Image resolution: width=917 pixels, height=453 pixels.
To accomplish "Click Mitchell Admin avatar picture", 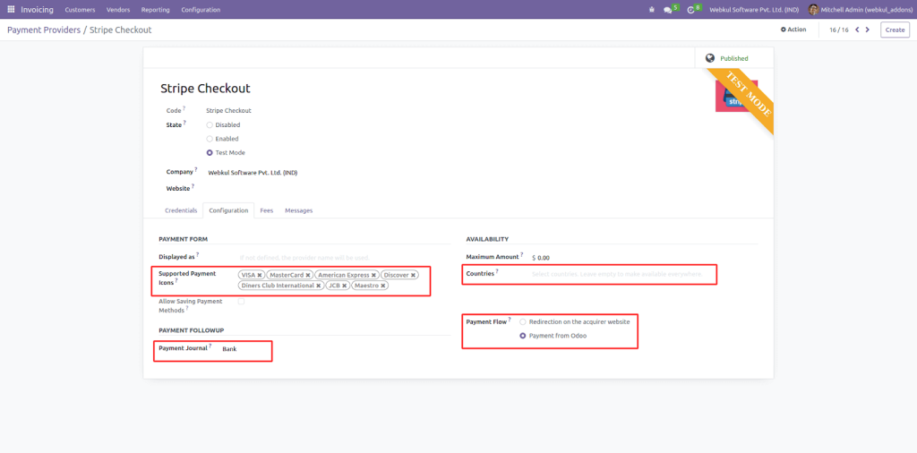I will coord(813,9).
